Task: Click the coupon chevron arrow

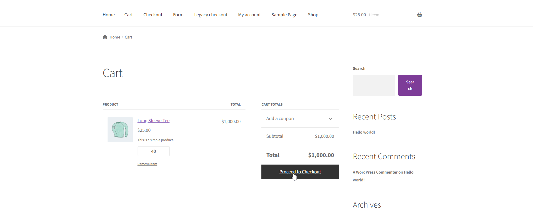Action: (x=330, y=119)
